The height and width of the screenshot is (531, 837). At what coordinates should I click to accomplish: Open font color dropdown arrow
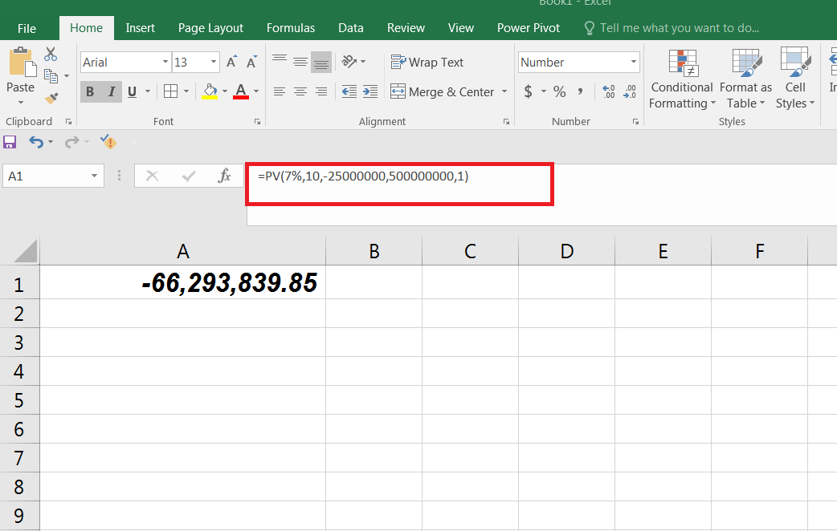(x=256, y=91)
